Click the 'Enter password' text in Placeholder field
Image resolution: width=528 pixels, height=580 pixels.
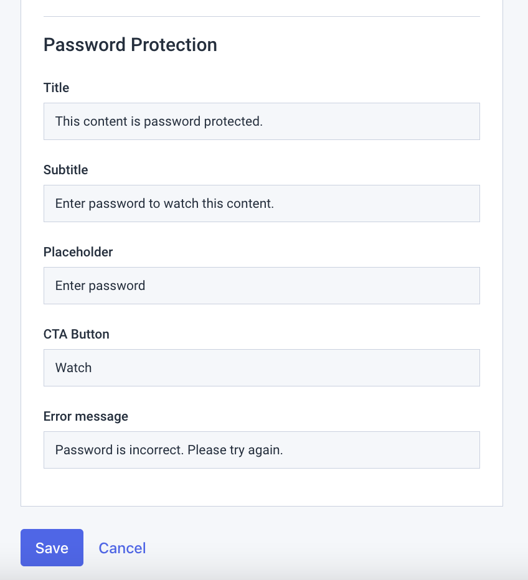click(100, 286)
